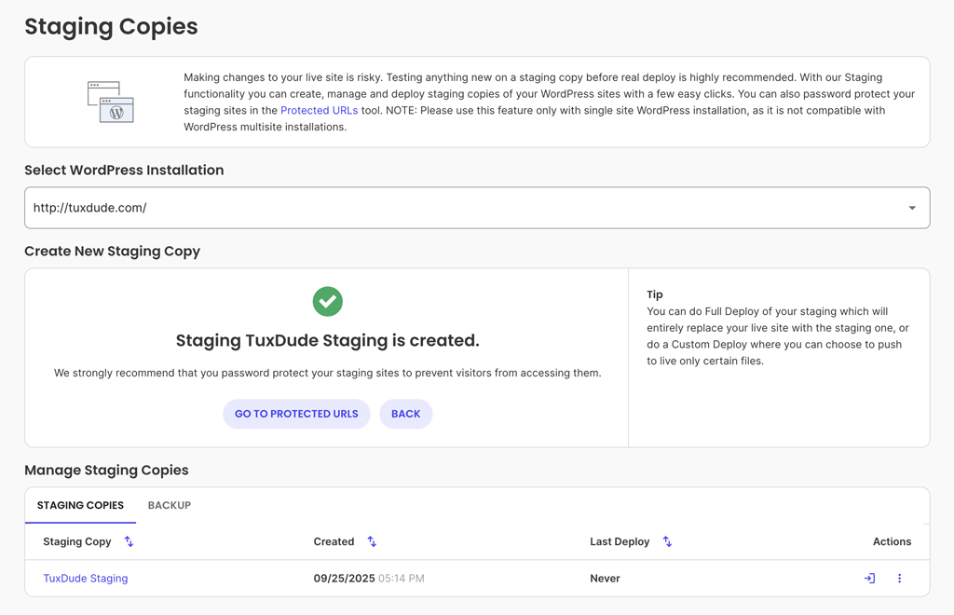The width and height of the screenshot is (954, 615).
Task: Sort the table by Last Deploy
Action: 667,541
